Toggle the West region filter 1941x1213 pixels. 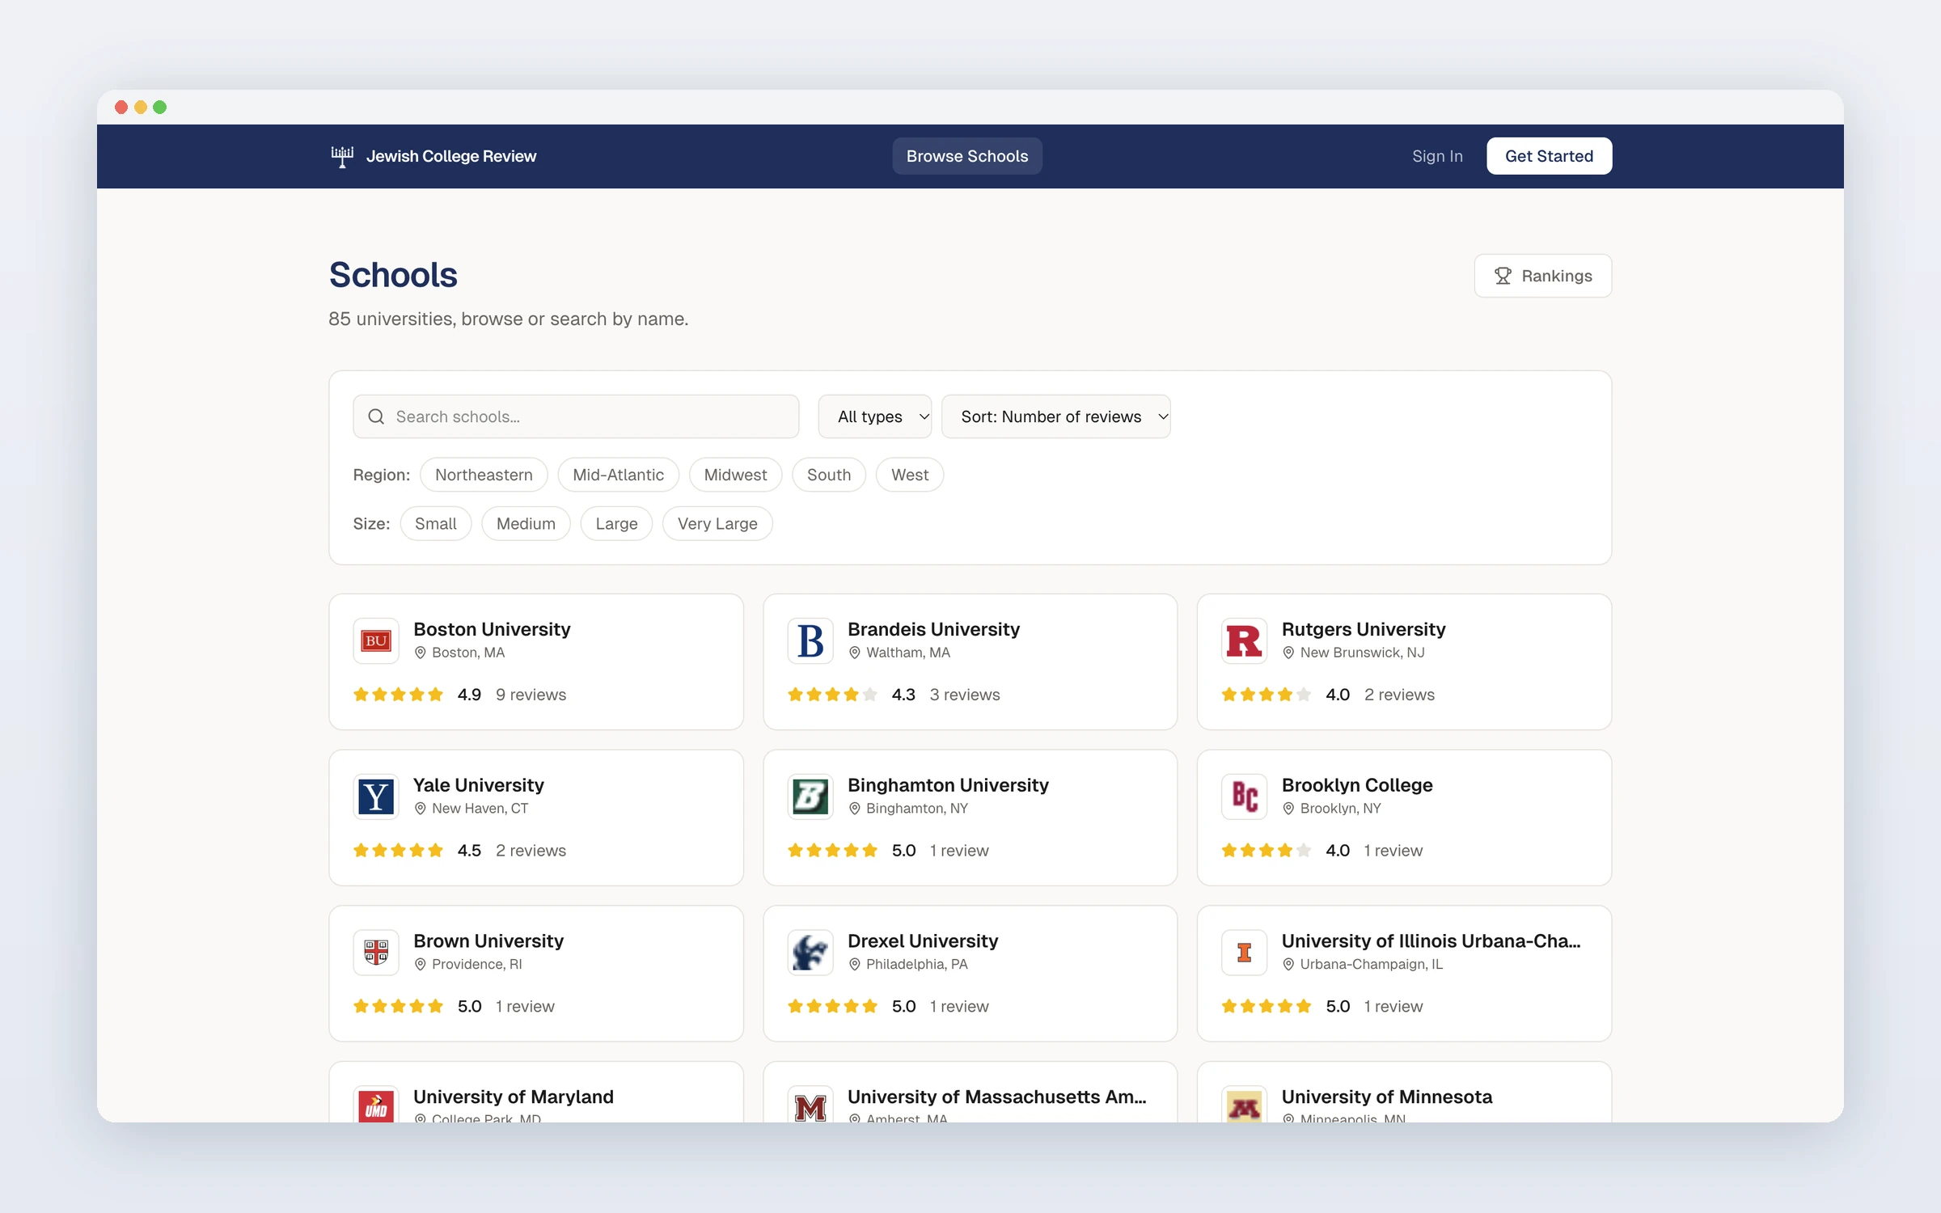pos(910,475)
